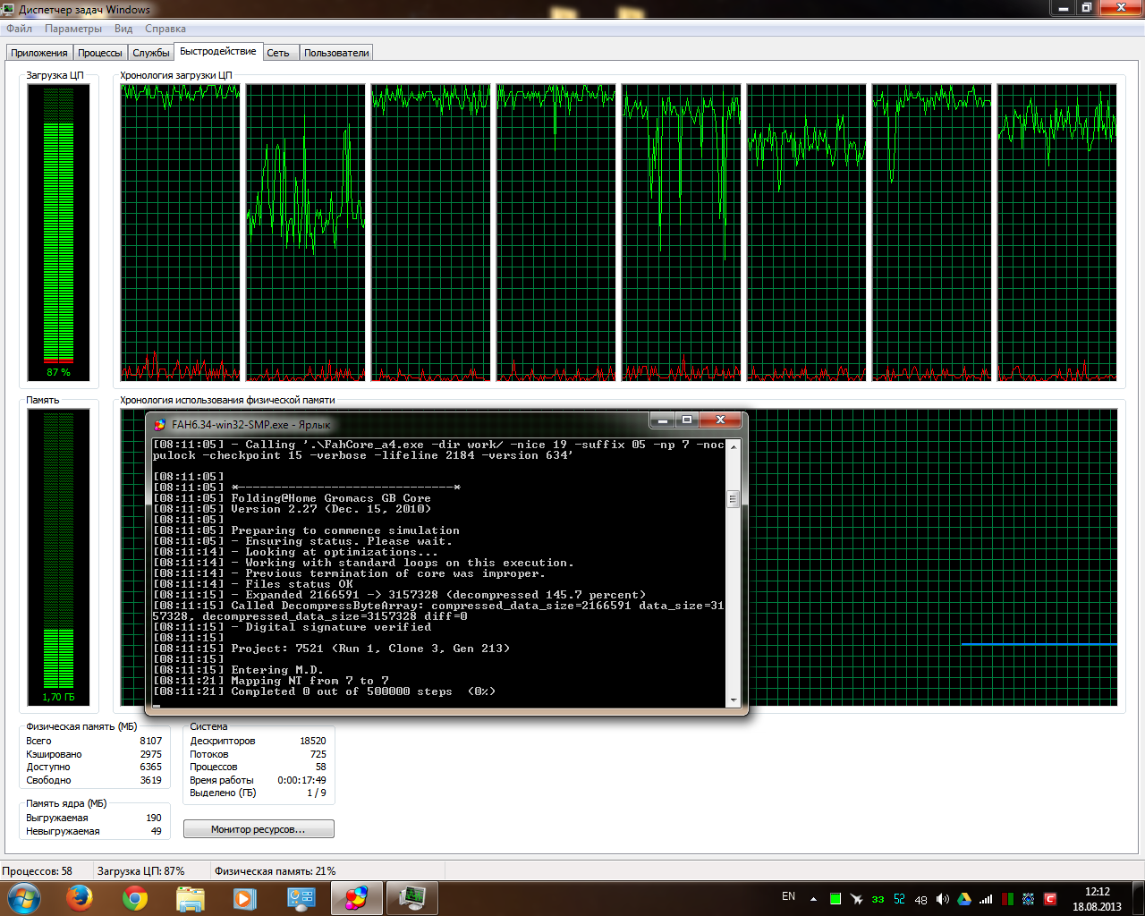Switch to the Приложения tab

point(39,53)
